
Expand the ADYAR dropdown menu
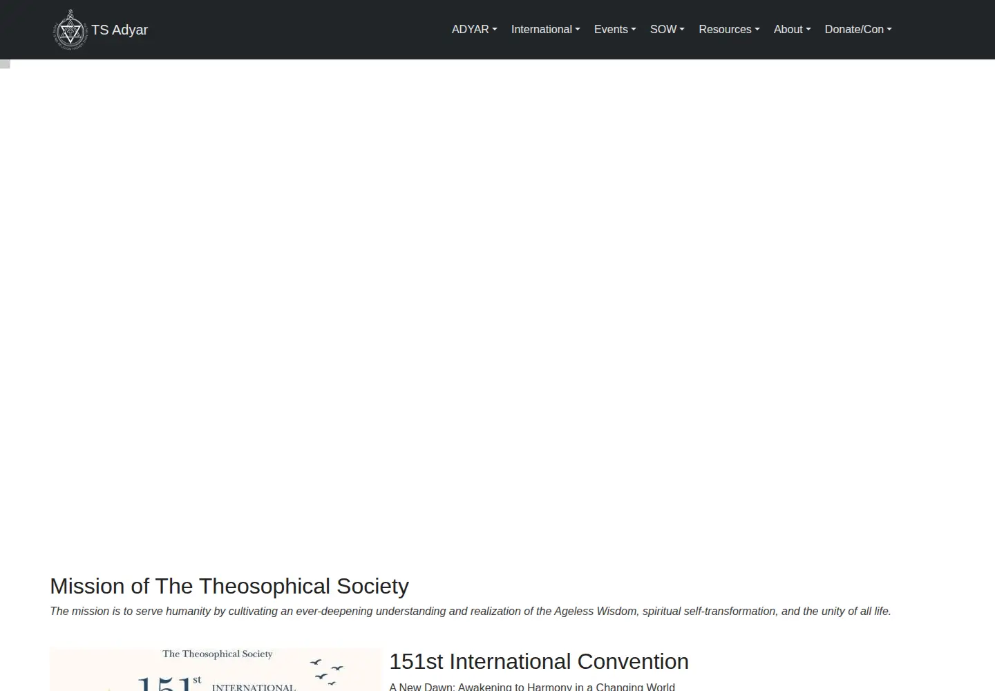[474, 29]
